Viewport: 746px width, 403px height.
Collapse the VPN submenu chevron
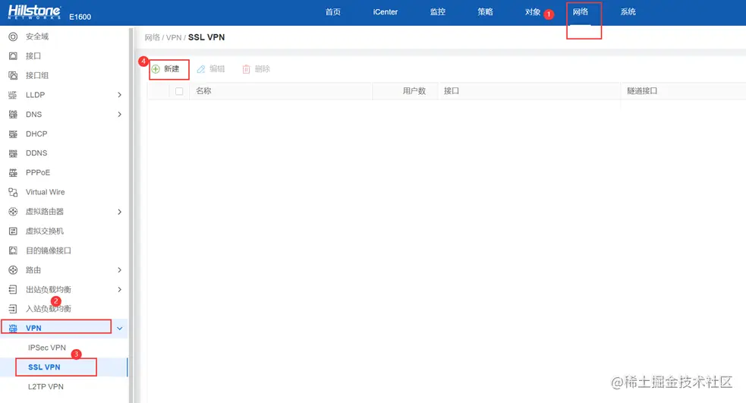[119, 329]
